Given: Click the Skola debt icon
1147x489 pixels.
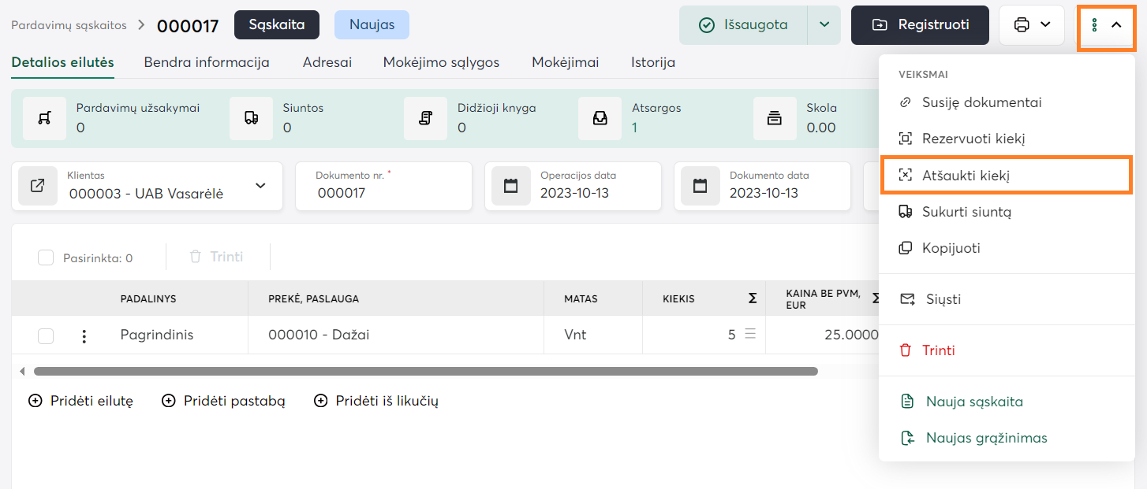Looking at the screenshot, I should pos(775,118).
